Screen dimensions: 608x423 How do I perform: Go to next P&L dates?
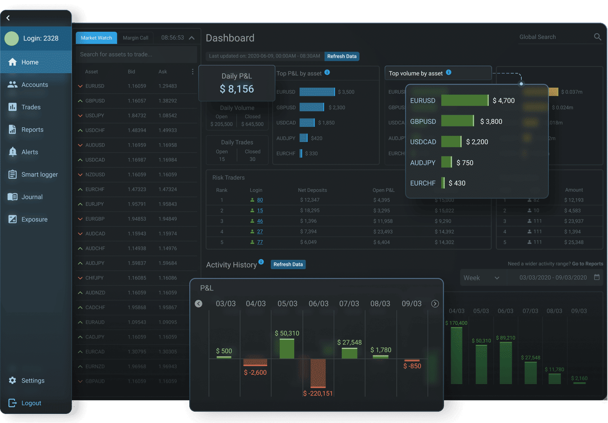[x=435, y=304]
